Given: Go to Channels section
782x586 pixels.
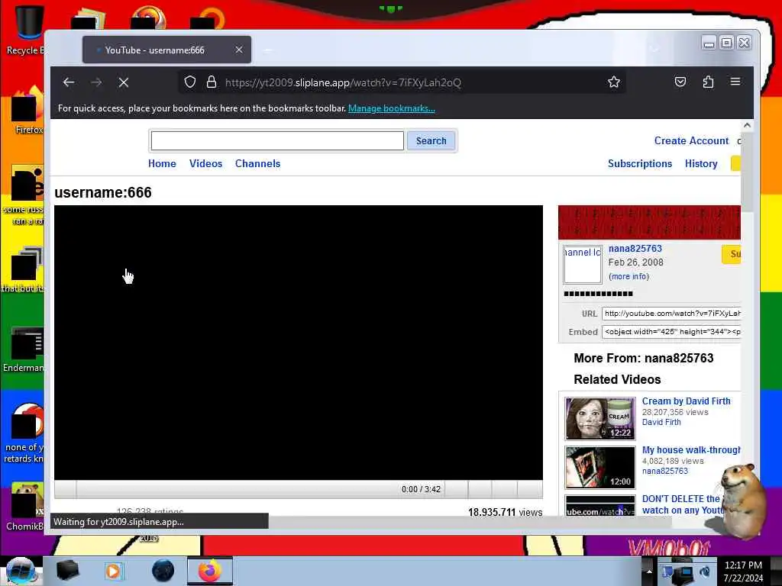Looking at the screenshot, I should click(257, 163).
